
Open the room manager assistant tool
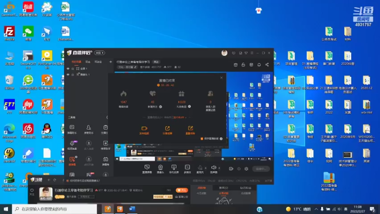click(89, 129)
